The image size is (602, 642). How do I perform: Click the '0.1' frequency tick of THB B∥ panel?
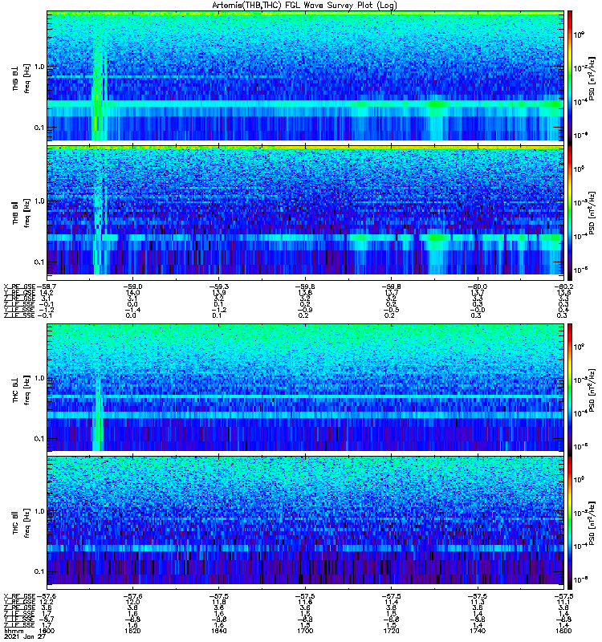[39, 262]
